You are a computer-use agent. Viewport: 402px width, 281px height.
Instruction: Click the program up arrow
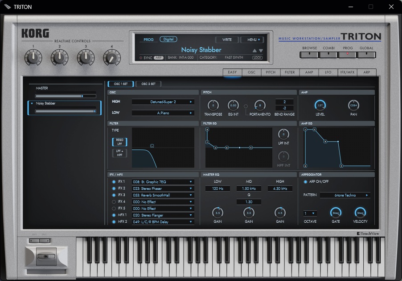coord(254,51)
